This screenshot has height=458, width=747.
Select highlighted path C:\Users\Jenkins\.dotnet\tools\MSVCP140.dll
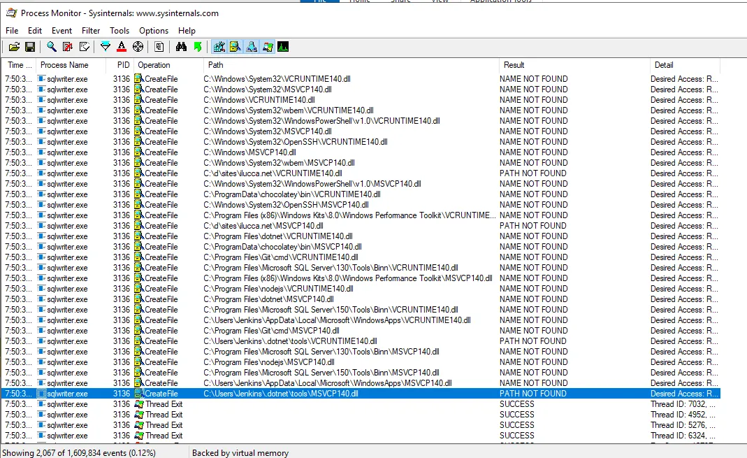click(281, 393)
